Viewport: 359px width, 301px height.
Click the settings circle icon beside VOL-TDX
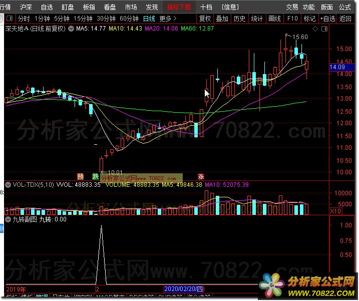8,185
